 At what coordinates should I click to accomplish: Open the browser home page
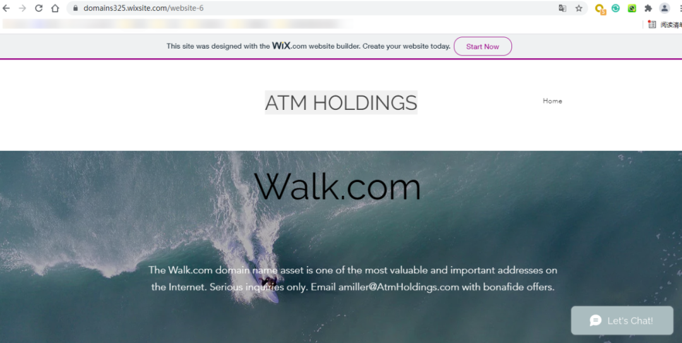click(55, 8)
